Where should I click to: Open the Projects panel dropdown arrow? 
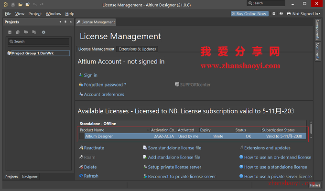coord(60,22)
